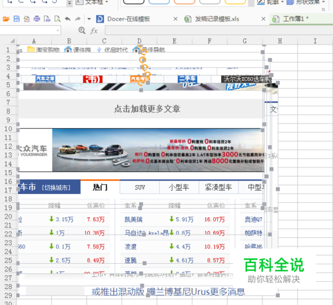This screenshot has height=305, width=333.
Task: Click the print preview page icon
Action: (x=47, y=19)
